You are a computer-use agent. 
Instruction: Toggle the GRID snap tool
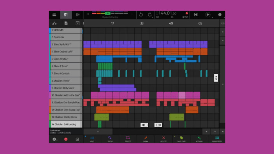tap(92, 139)
